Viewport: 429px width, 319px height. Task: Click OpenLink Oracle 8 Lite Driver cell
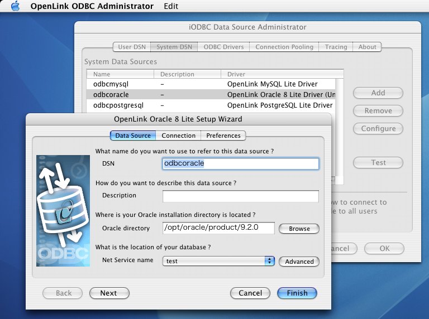(281, 94)
